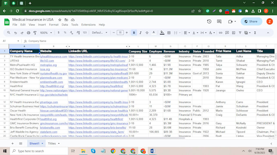Open the Insert menu
Screen dimensions: 277x155
(42, 25)
